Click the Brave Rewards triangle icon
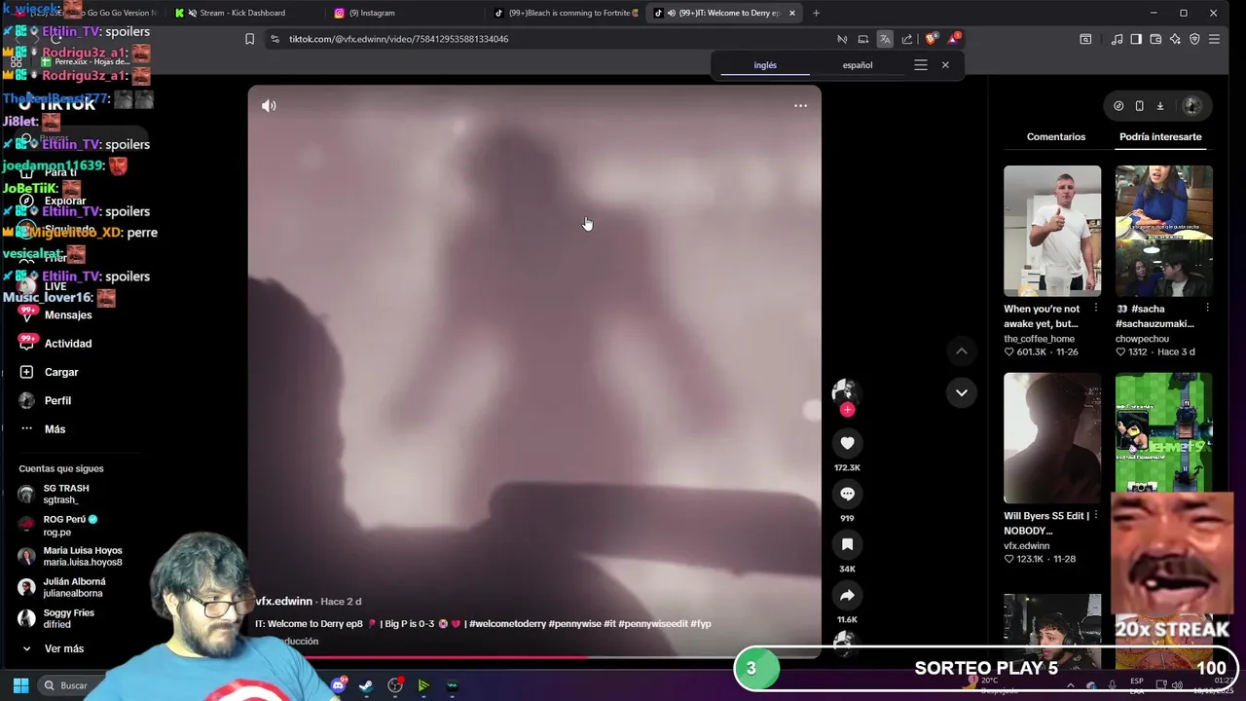This screenshot has width=1246, height=701. 954,39
